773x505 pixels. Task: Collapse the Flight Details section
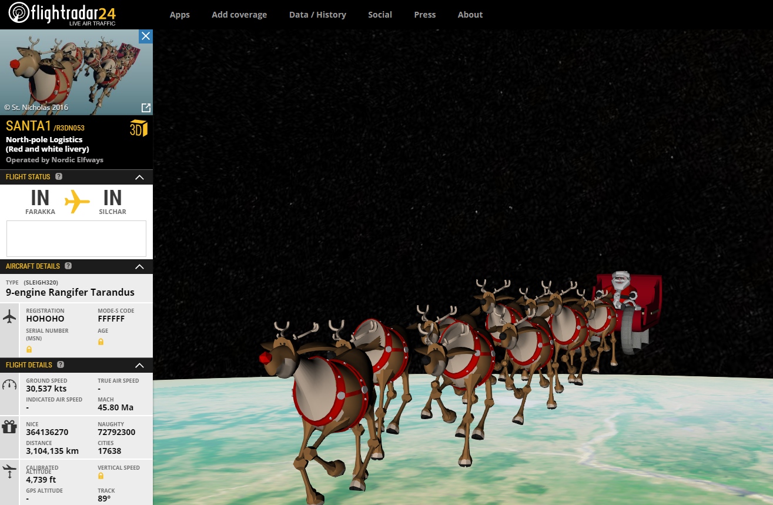[x=139, y=365]
